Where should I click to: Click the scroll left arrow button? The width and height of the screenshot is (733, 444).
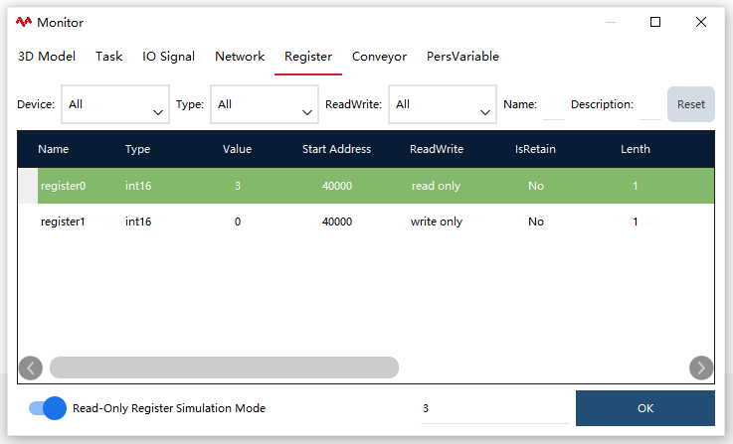(31, 368)
